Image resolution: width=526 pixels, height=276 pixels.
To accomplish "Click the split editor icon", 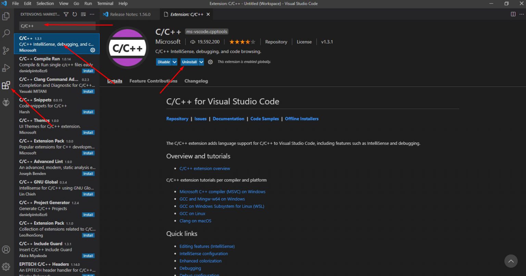I will [x=513, y=14].
